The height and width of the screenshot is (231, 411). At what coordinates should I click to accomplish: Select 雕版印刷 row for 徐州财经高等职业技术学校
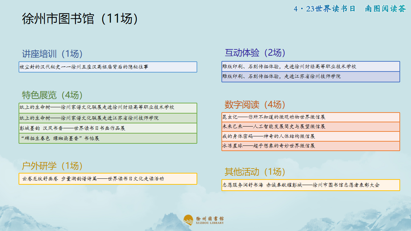(310, 66)
